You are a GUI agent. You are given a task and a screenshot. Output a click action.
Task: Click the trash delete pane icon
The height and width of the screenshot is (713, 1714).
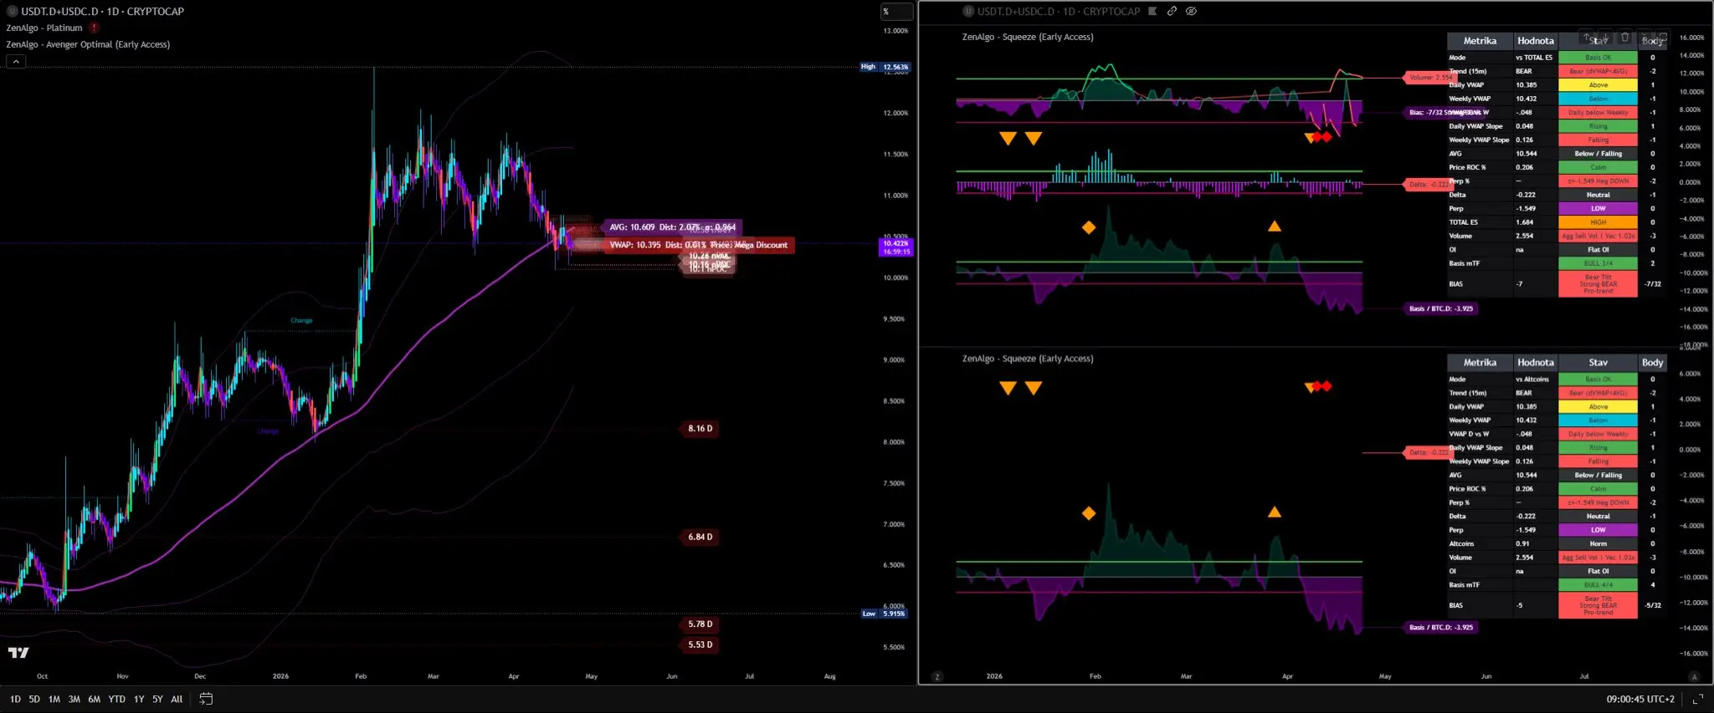1624,37
